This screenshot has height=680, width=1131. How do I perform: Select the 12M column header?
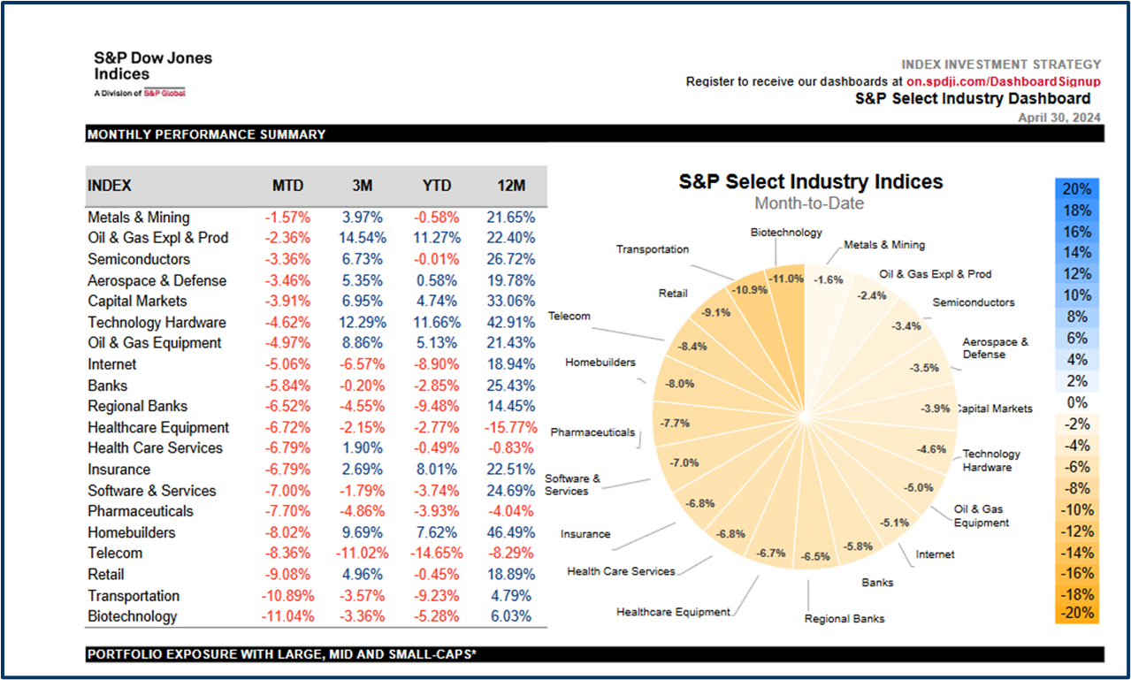(511, 186)
